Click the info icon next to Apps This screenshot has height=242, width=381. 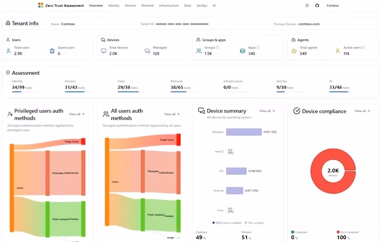258,47
